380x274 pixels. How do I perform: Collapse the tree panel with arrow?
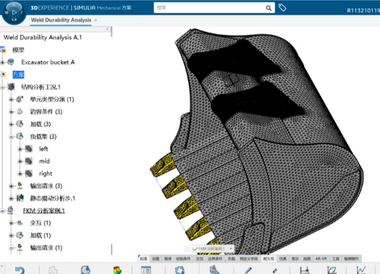point(107,29)
